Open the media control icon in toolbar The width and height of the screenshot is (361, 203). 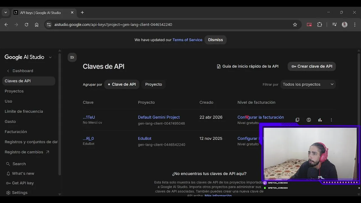(334, 25)
